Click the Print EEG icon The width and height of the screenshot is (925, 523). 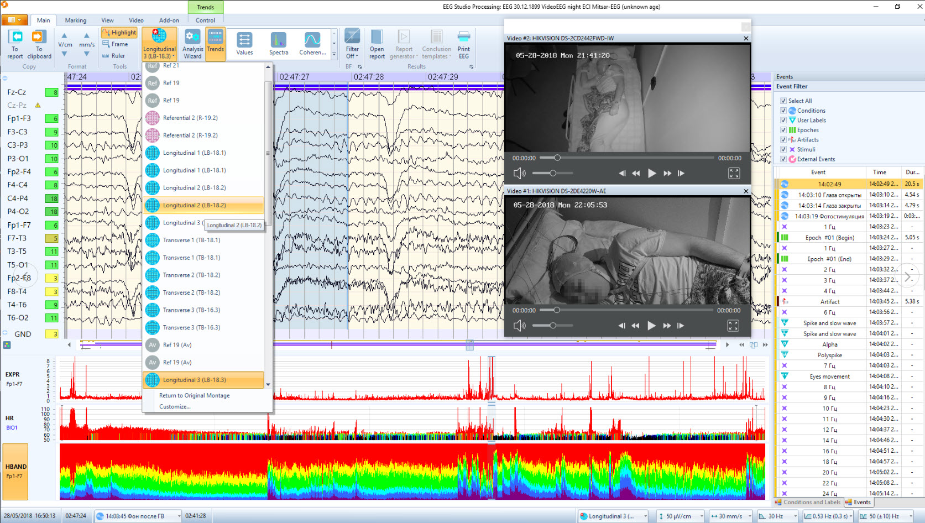point(464,38)
